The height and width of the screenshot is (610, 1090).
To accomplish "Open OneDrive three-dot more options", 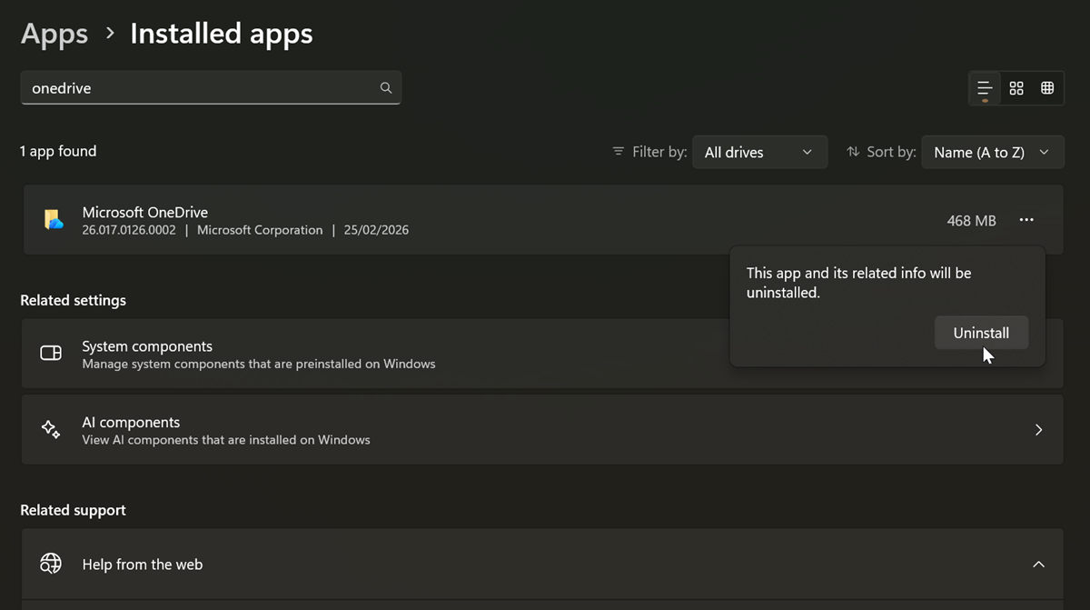I will coord(1026,220).
